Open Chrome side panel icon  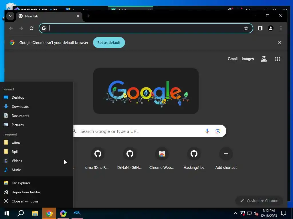point(260,28)
